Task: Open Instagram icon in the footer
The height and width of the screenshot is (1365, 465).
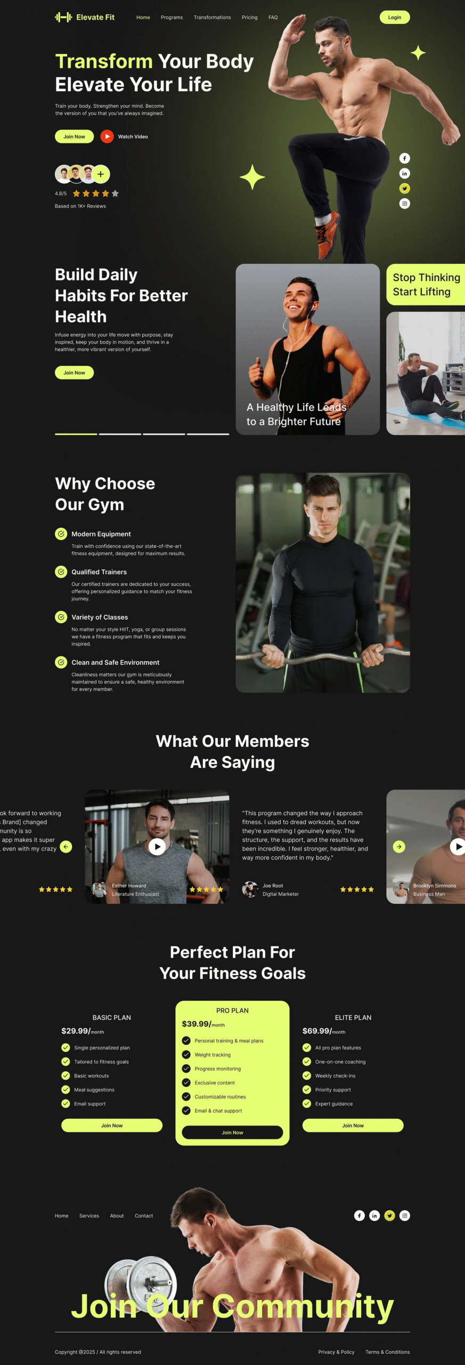Action: 405,1216
